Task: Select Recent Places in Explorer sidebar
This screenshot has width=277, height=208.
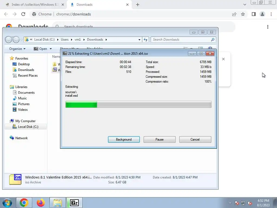Action: [28, 75]
